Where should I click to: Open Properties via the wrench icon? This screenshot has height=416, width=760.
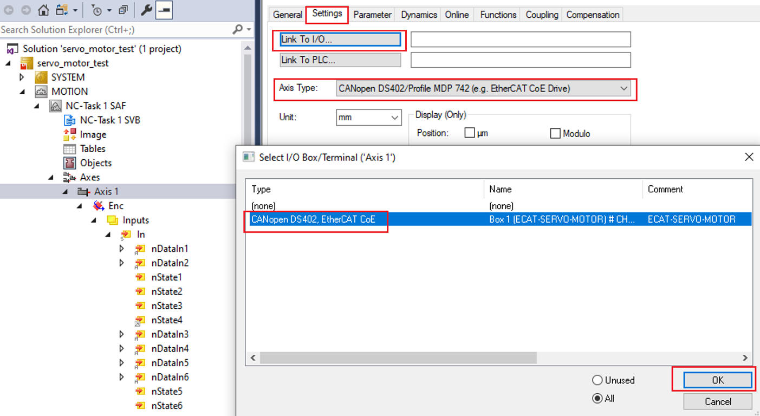click(146, 10)
